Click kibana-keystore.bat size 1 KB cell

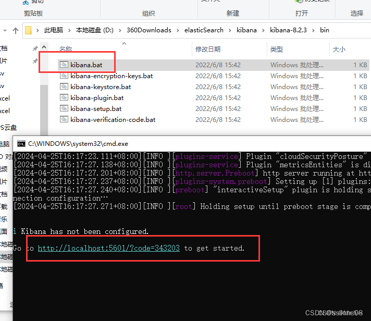click(x=360, y=87)
